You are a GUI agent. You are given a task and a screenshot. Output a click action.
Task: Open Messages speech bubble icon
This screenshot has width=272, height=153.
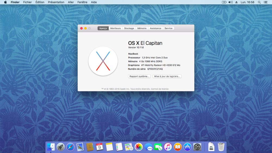pyautogui.click(x=148, y=147)
